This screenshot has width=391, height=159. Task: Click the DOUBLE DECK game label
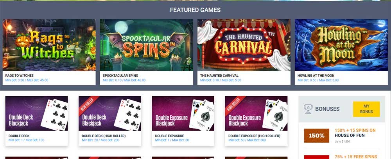19,136
